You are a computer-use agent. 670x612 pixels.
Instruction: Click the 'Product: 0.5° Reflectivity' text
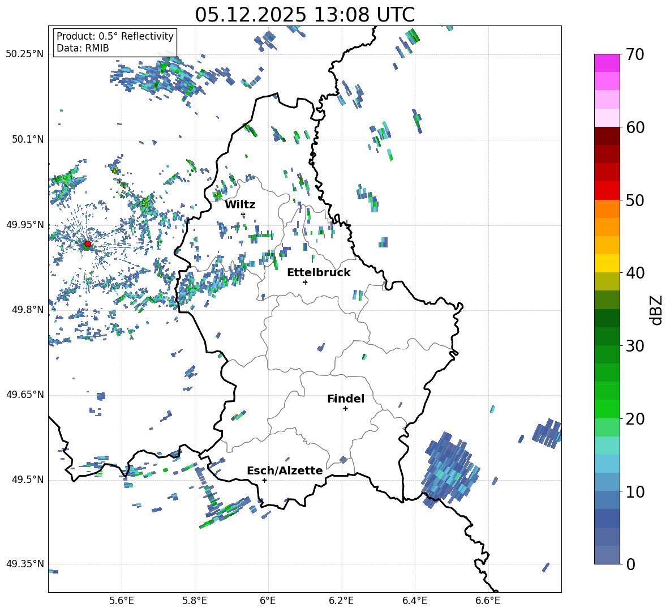(x=115, y=36)
